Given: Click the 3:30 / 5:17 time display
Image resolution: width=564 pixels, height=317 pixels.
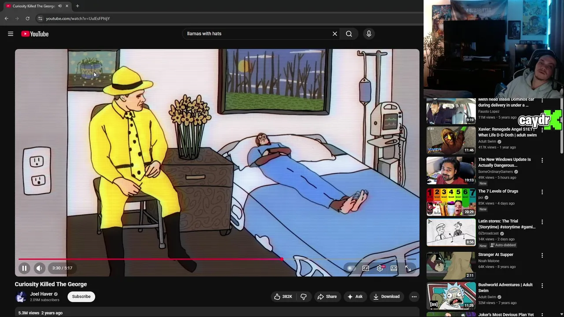Looking at the screenshot, I should pos(62,268).
